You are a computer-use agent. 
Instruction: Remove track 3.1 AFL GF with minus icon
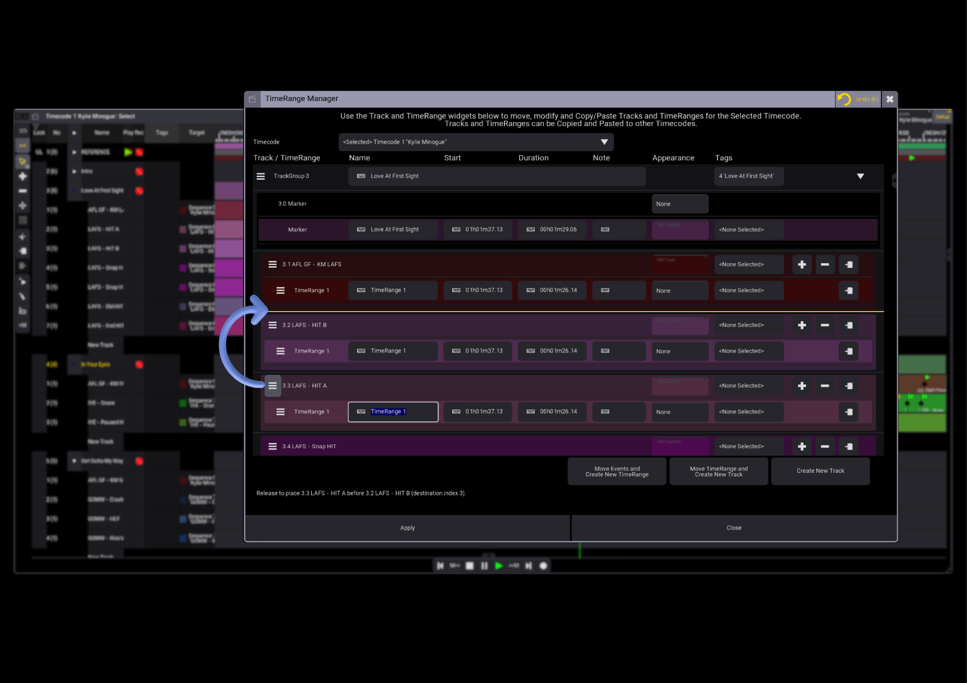(825, 265)
